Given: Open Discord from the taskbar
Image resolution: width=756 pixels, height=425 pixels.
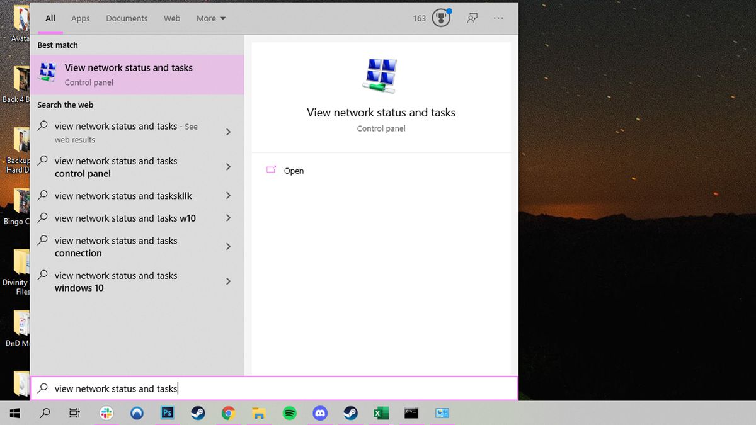Looking at the screenshot, I should point(320,413).
